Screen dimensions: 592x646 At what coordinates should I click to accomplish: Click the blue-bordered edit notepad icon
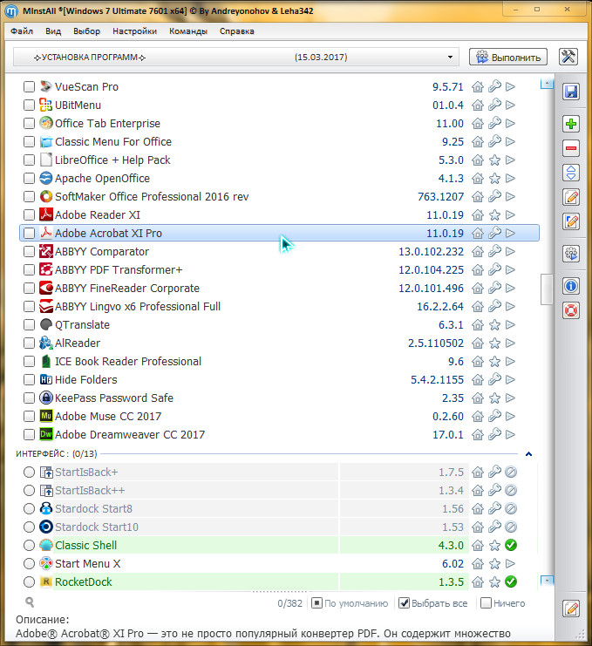(x=571, y=221)
